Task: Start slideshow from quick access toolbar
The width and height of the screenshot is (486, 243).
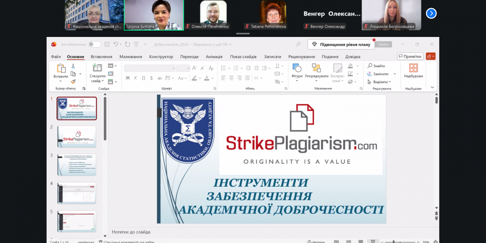Action: point(136,44)
